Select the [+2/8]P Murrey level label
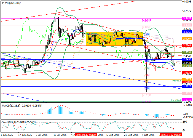Image resolution: width=193 pixels, height=138 pixels. pos(146,21)
